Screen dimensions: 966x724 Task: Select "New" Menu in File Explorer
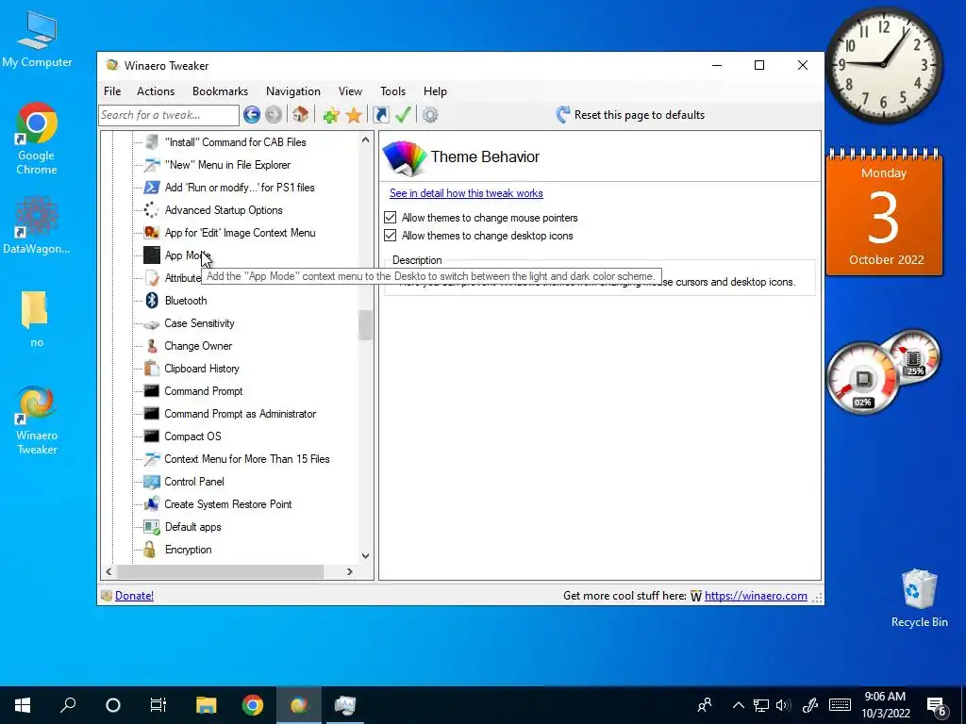(x=227, y=165)
